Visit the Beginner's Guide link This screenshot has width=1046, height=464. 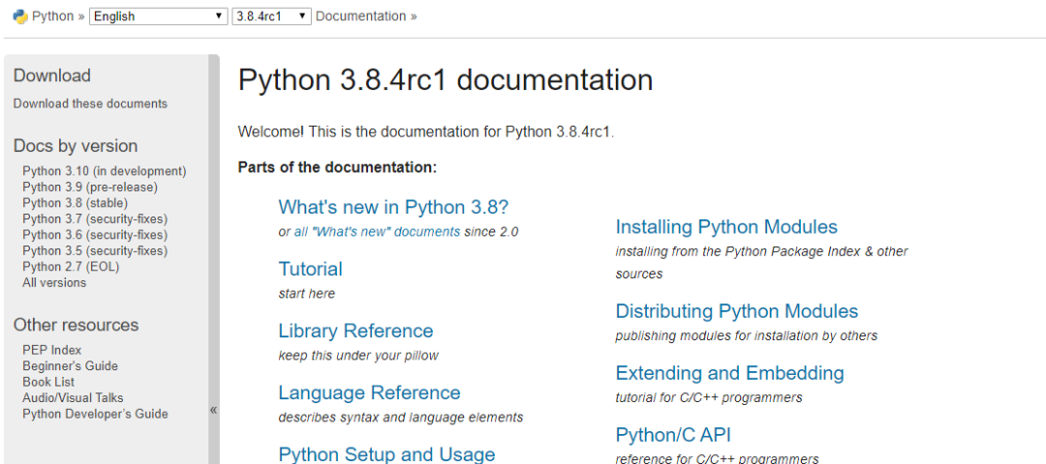(x=70, y=365)
